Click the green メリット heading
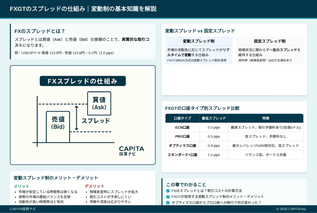Image resolution: width=317 pixels, height=213 pixels. point(21,186)
